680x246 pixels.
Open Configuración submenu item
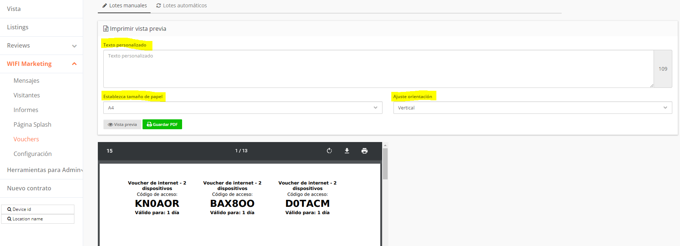33,154
